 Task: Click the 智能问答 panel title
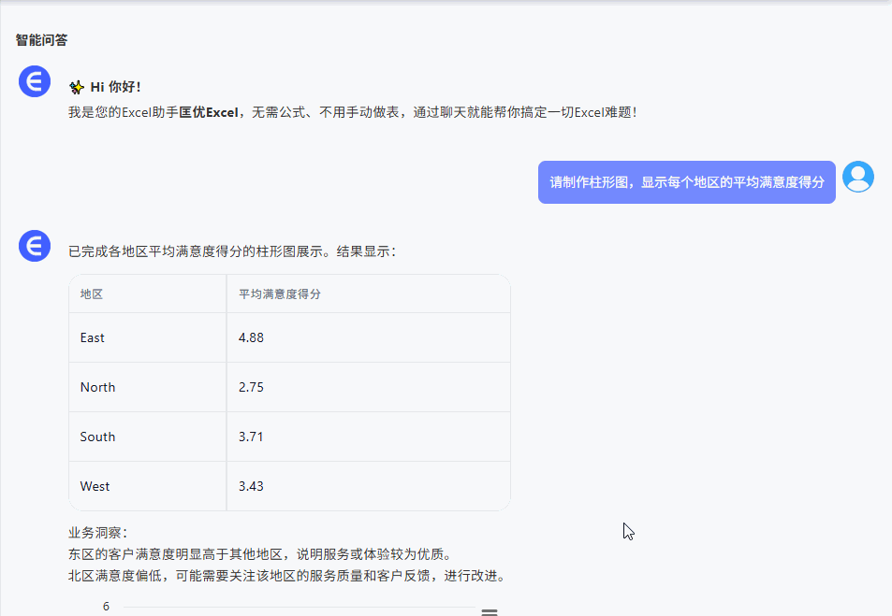point(41,40)
